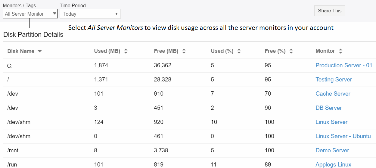Open Production Server - 01 monitor link
The width and height of the screenshot is (376, 168).
point(344,65)
